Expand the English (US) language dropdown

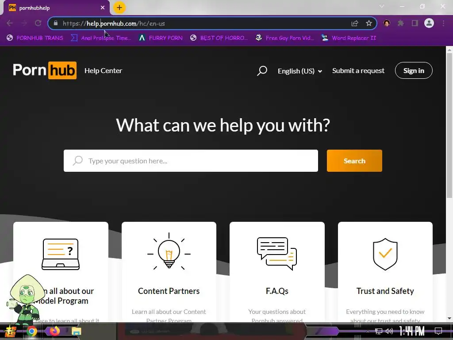[300, 71]
